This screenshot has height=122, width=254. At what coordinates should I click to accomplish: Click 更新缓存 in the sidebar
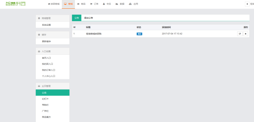pos(52,41)
